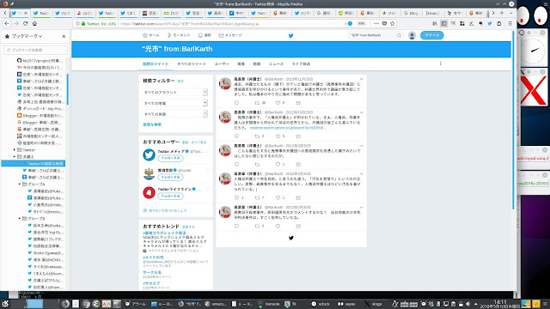This screenshot has height=309, width=550.
Task: Click the Twitter extension icon in the toolbar
Action: (490, 23)
